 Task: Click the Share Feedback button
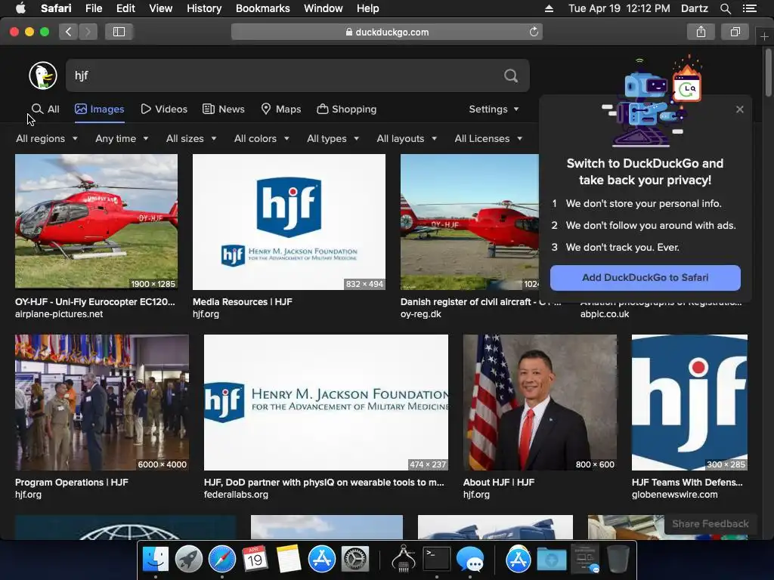711,524
